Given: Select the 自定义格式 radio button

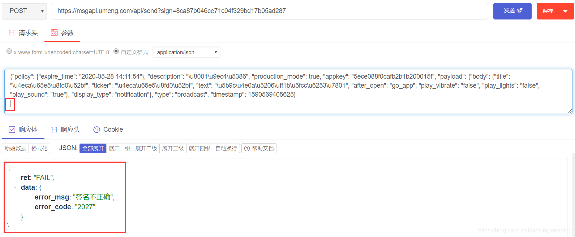Looking at the screenshot, I should 116,51.
